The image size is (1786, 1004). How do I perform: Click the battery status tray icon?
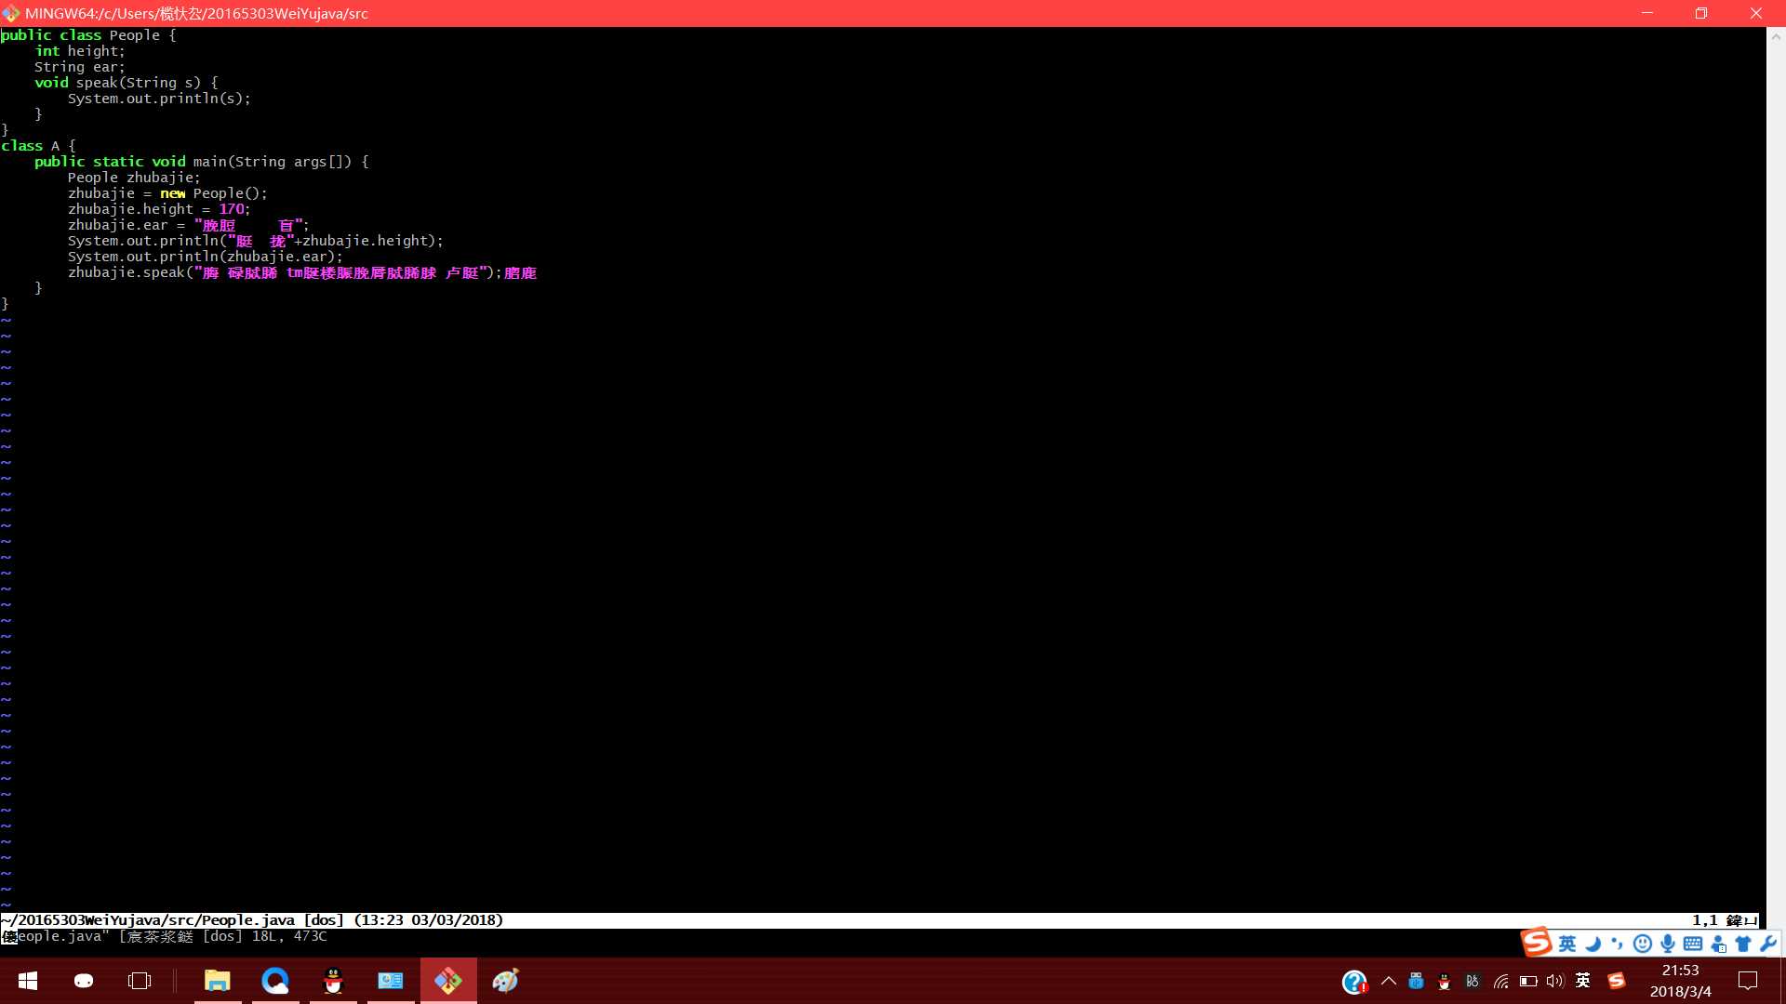pos(1528,981)
